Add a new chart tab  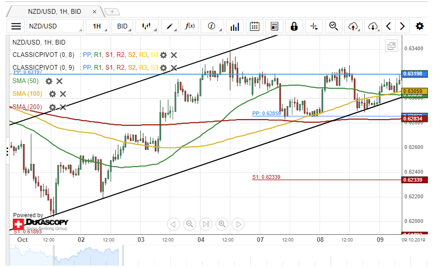point(112,11)
